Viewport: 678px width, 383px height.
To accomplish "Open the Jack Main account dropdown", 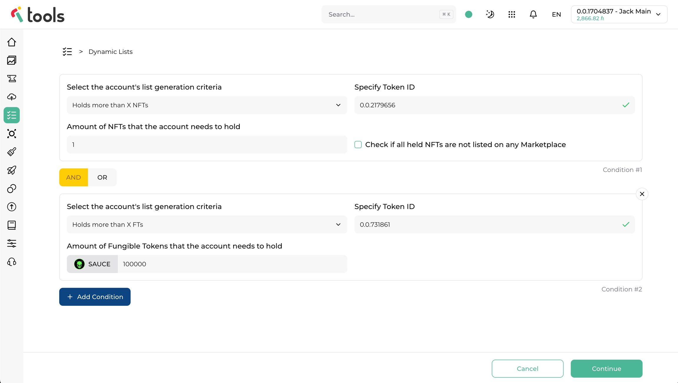I will [x=619, y=14].
